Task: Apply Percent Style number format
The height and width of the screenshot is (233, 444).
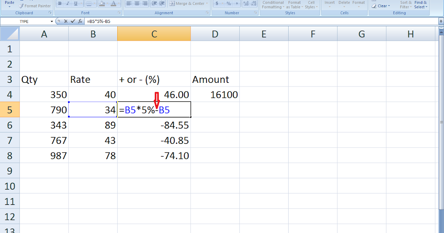Action: [229, 4]
